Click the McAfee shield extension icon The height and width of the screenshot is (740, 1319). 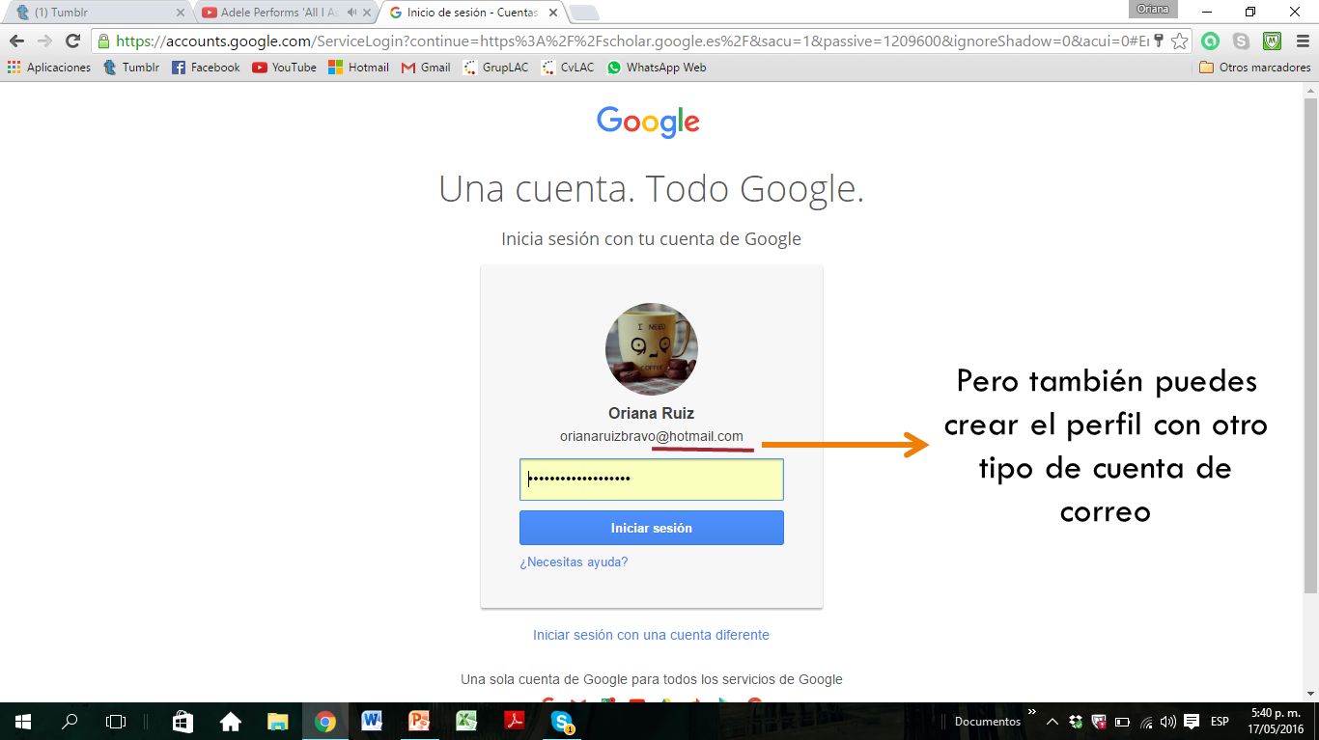[1273, 41]
